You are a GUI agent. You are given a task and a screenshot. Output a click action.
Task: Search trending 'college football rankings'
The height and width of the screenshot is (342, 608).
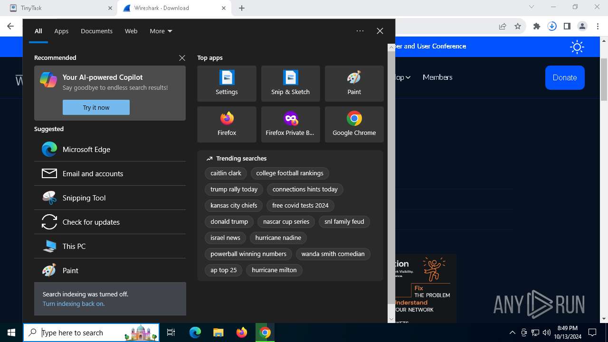(x=290, y=173)
